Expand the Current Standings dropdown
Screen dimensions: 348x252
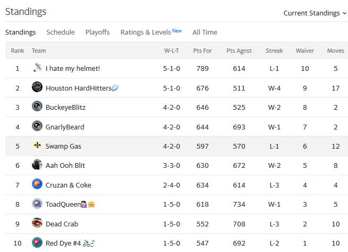tap(315, 13)
